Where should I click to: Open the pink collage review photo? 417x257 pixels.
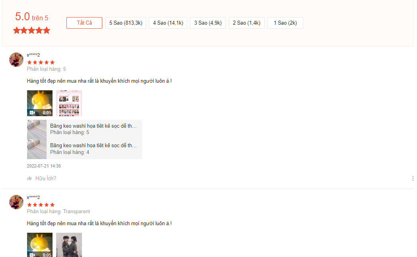click(x=69, y=103)
